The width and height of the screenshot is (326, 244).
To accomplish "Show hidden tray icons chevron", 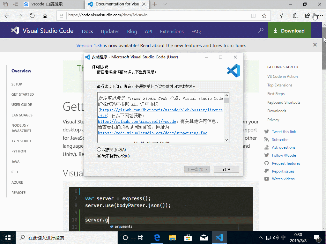I will (x=260, y=238).
